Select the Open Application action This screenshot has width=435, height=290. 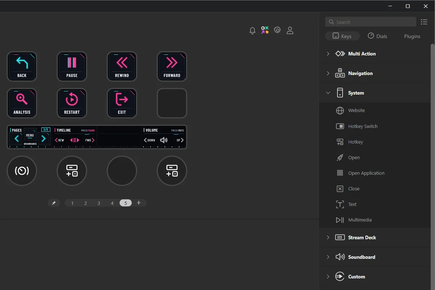pyautogui.click(x=374, y=173)
